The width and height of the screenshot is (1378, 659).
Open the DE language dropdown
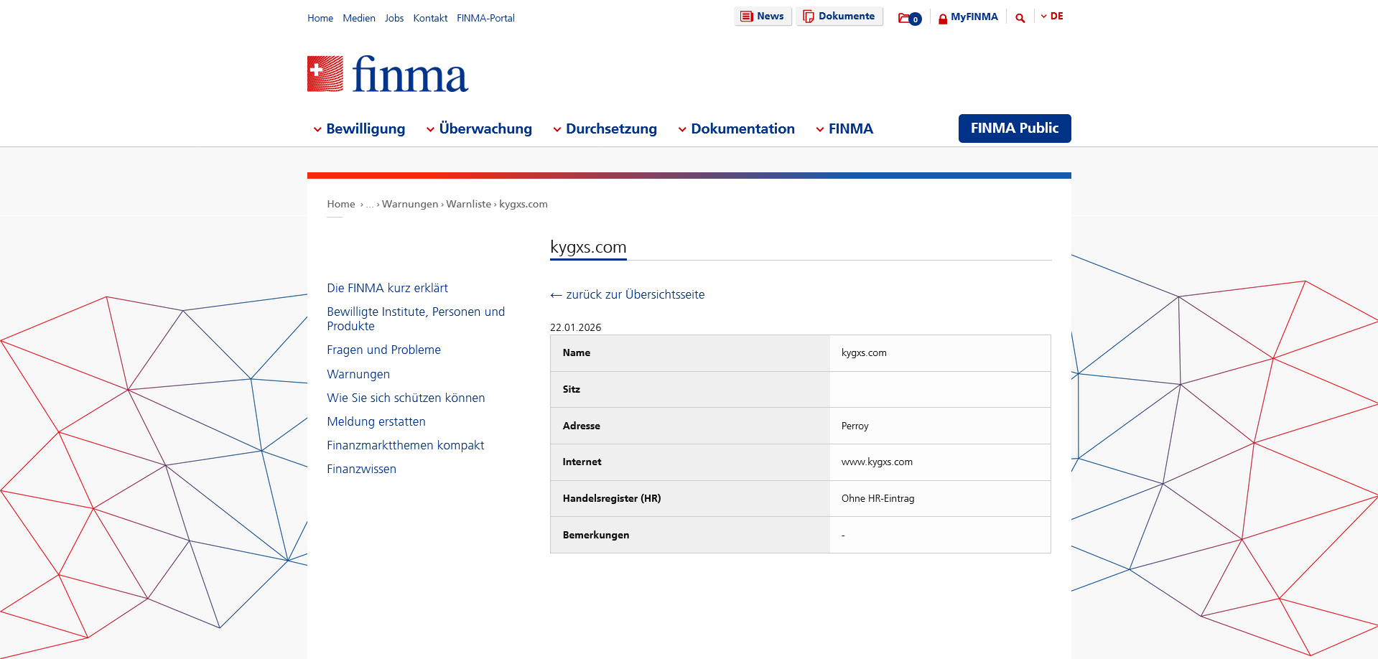(x=1052, y=17)
